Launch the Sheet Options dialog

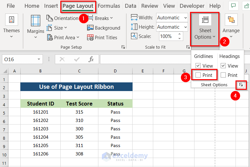pos(241,85)
